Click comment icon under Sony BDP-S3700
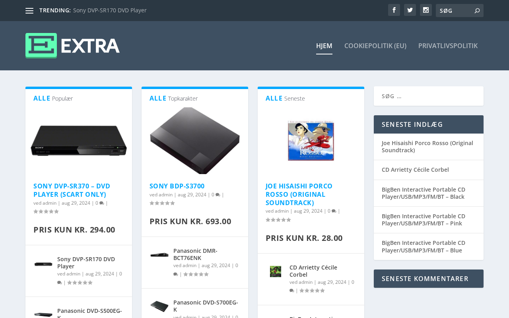509x318 pixels. point(218,195)
